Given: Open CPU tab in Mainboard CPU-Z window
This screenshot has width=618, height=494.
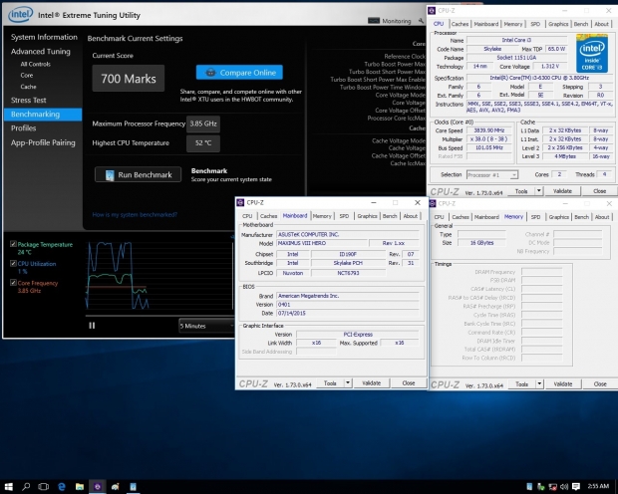Looking at the screenshot, I should coord(247,216).
